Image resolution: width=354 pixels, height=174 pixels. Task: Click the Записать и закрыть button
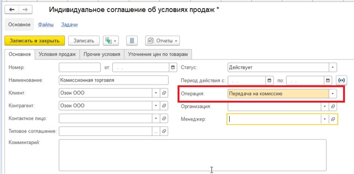coord(35,41)
